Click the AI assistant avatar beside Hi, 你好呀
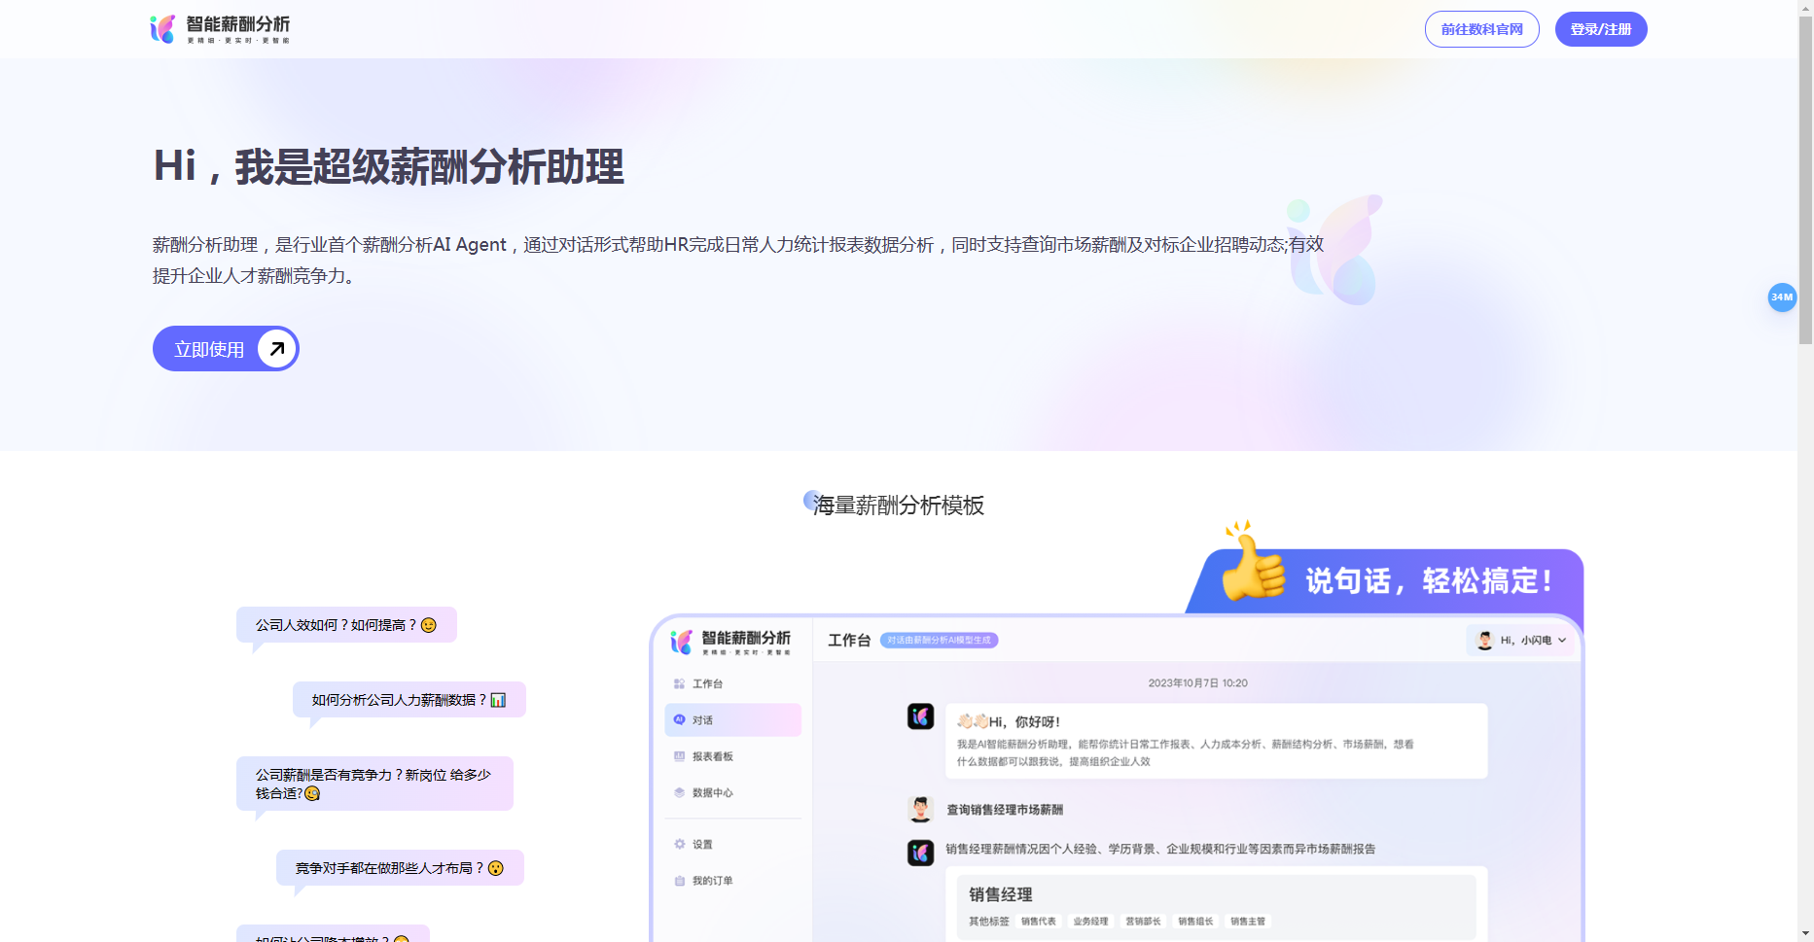The height and width of the screenshot is (942, 1814). pyautogui.click(x=920, y=716)
